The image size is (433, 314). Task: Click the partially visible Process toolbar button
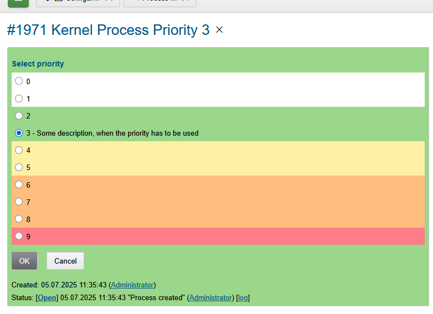(x=159, y=3)
